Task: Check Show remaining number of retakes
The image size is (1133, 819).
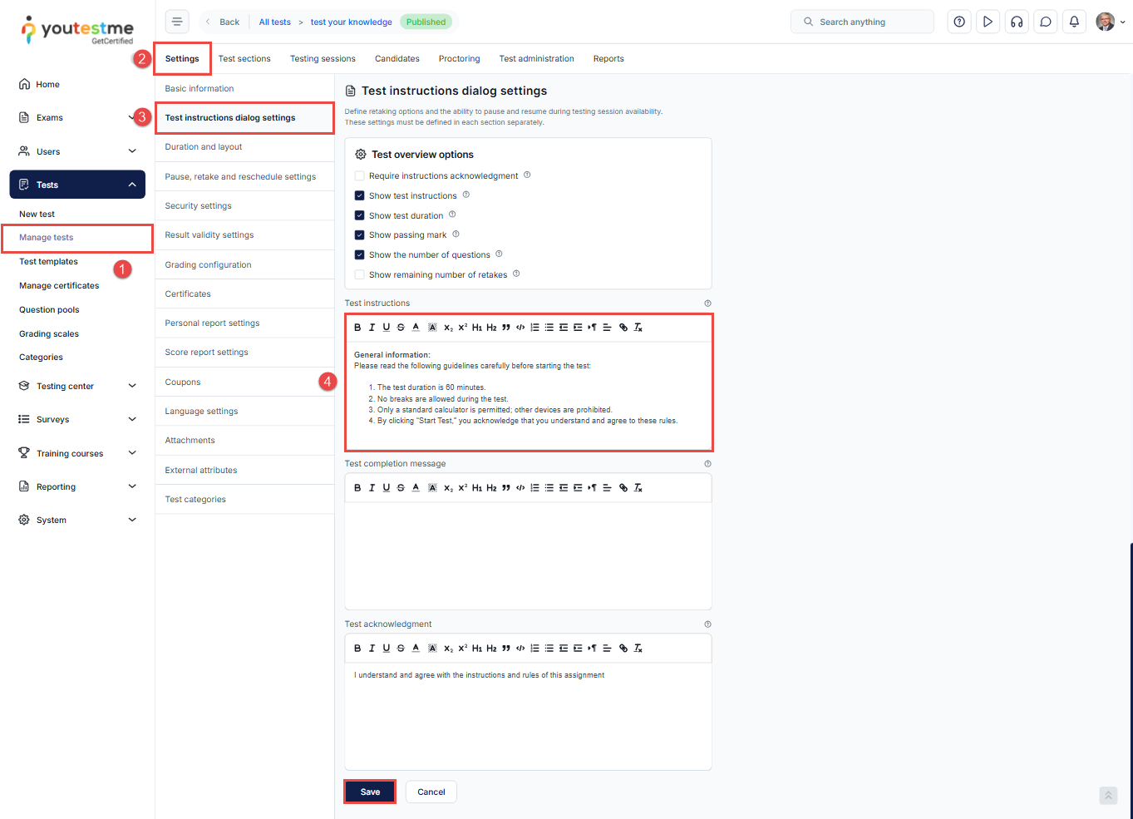Action: point(360,275)
